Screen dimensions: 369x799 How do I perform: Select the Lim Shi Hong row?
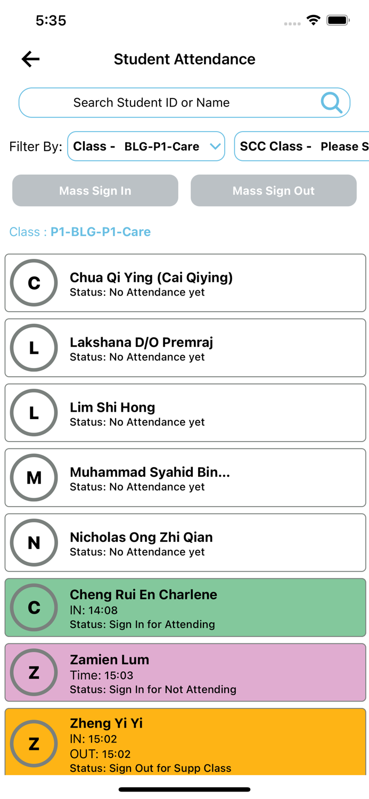coord(213,413)
